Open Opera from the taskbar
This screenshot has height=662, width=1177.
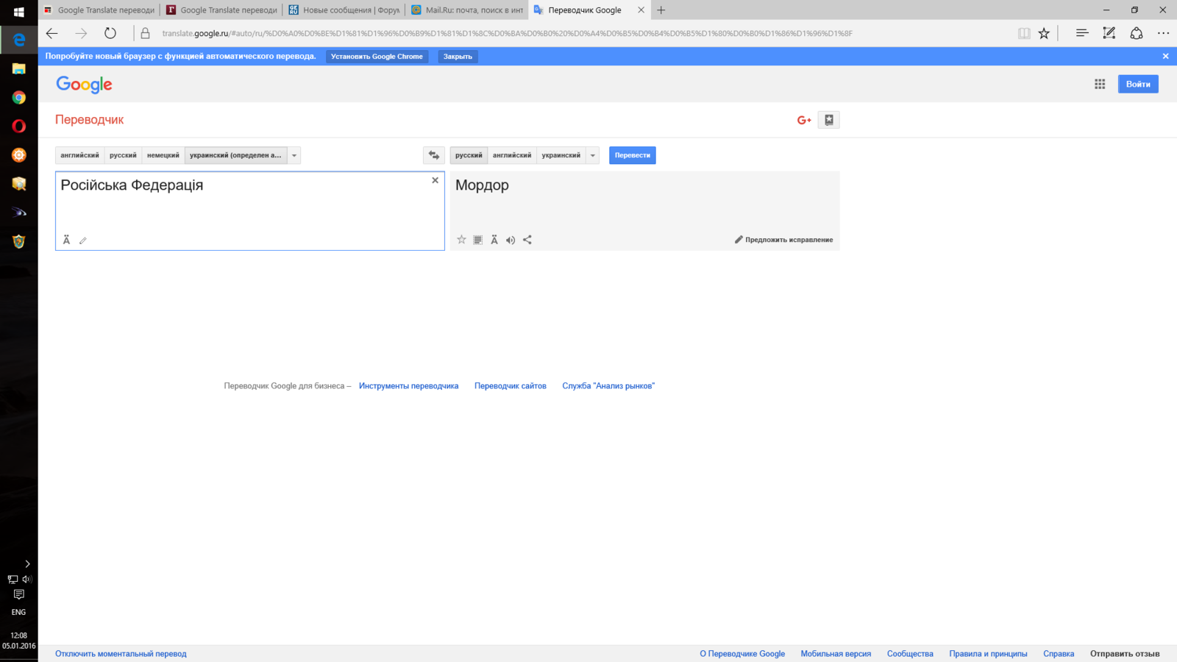(x=19, y=127)
